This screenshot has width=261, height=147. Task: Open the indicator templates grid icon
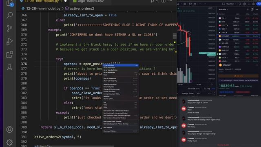185,4
